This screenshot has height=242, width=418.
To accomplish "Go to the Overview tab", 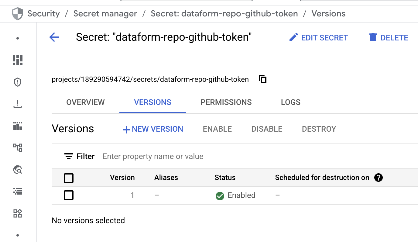I will point(85,102).
